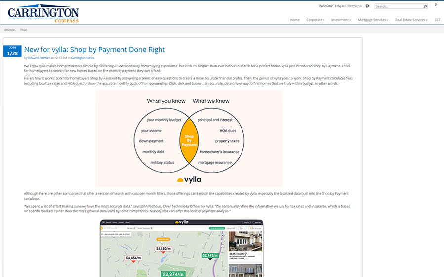This screenshot has height=277, width=444.
Task: Click the 'HOA dues' diagram text
Action: (228, 131)
